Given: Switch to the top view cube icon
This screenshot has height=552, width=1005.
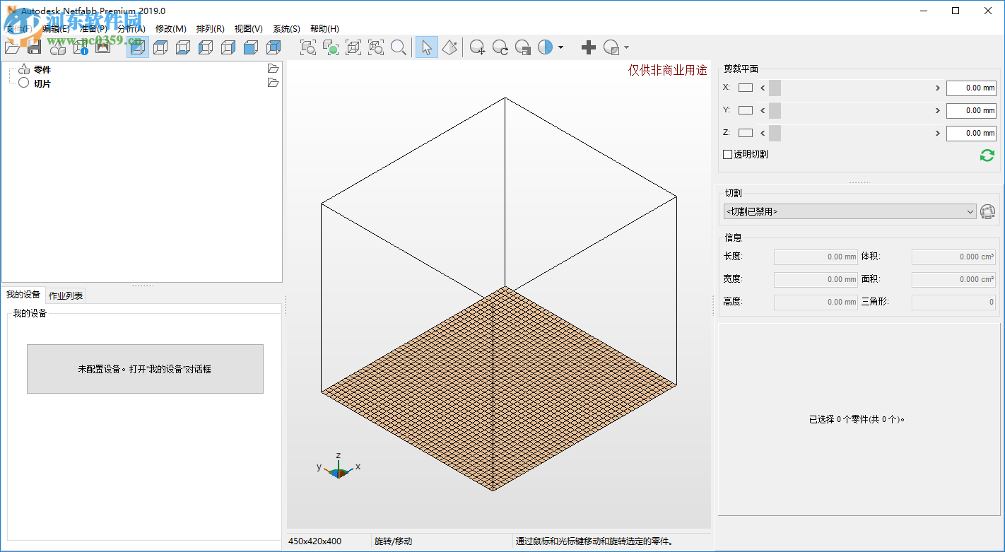Looking at the screenshot, I should pyautogui.click(x=160, y=47).
